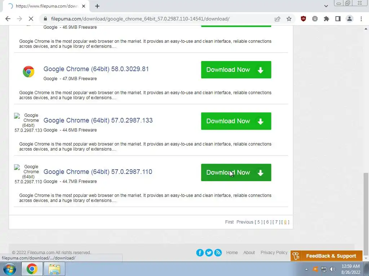Click broken thumbnail for Chrome 57.0.2987.133
369x276 pixels.
28,123
